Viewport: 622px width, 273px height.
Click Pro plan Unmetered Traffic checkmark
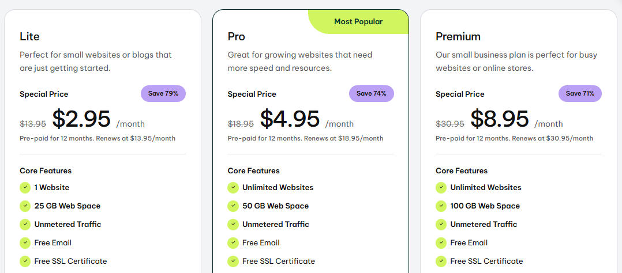233,224
